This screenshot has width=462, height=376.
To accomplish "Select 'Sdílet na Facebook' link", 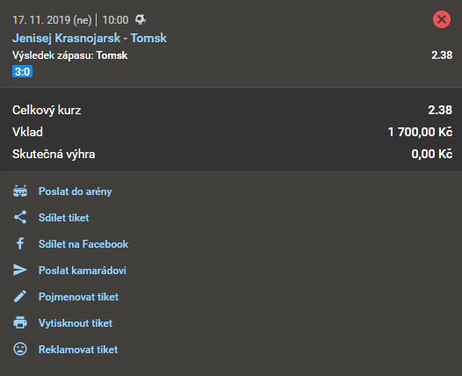I will [83, 244].
